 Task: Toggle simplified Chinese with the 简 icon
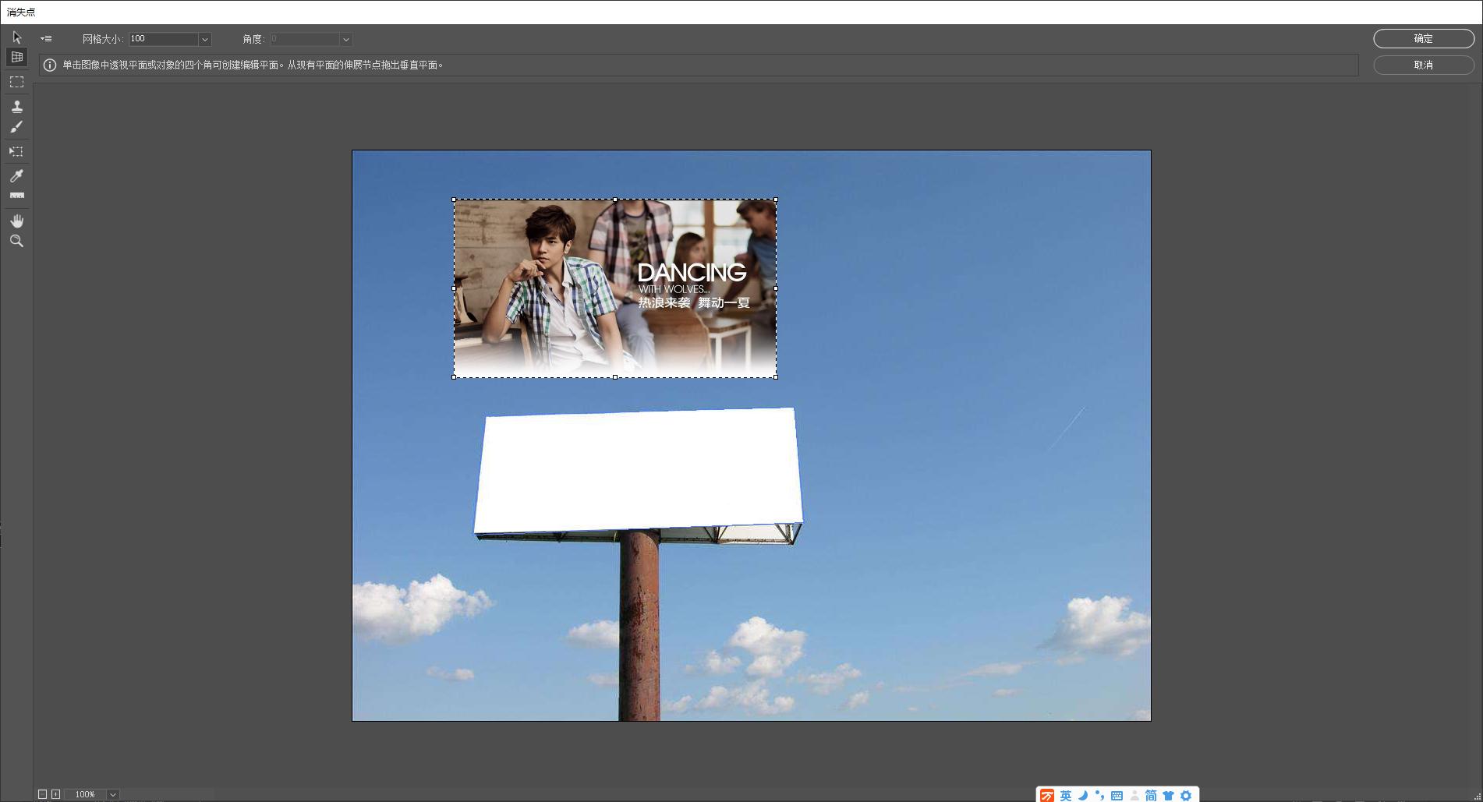pyautogui.click(x=1152, y=795)
